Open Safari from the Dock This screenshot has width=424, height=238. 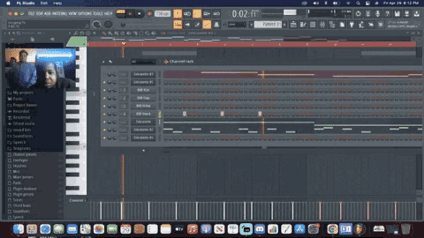pyautogui.click(x=45, y=229)
